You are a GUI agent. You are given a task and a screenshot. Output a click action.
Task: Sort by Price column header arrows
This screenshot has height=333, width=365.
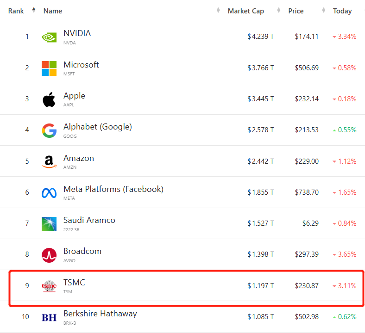(x=323, y=11)
